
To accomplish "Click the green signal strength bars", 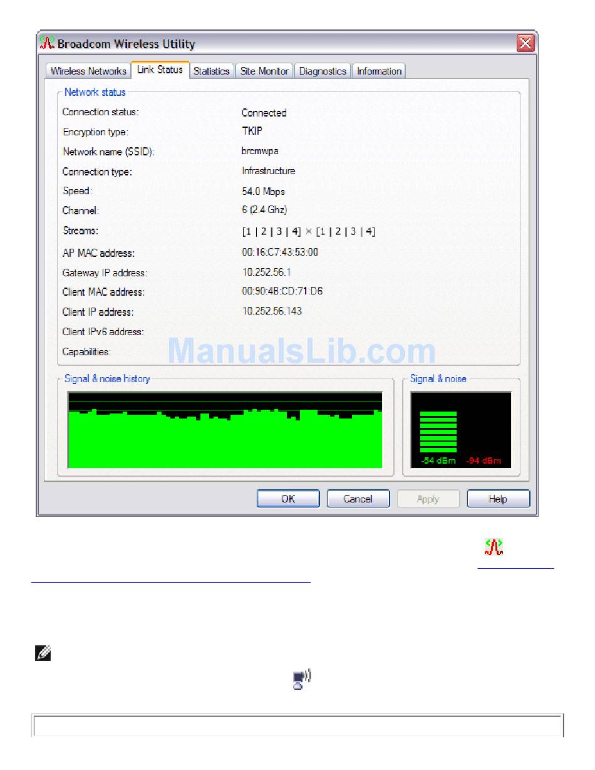I will click(438, 432).
